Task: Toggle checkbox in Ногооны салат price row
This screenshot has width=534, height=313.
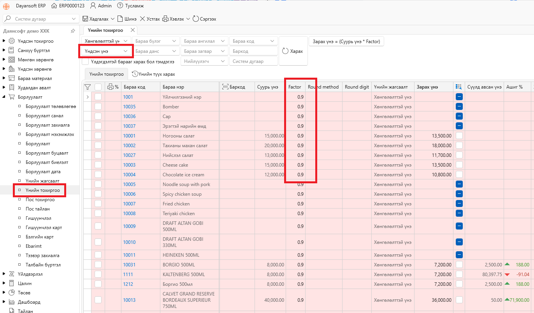Action: (x=459, y=136)
